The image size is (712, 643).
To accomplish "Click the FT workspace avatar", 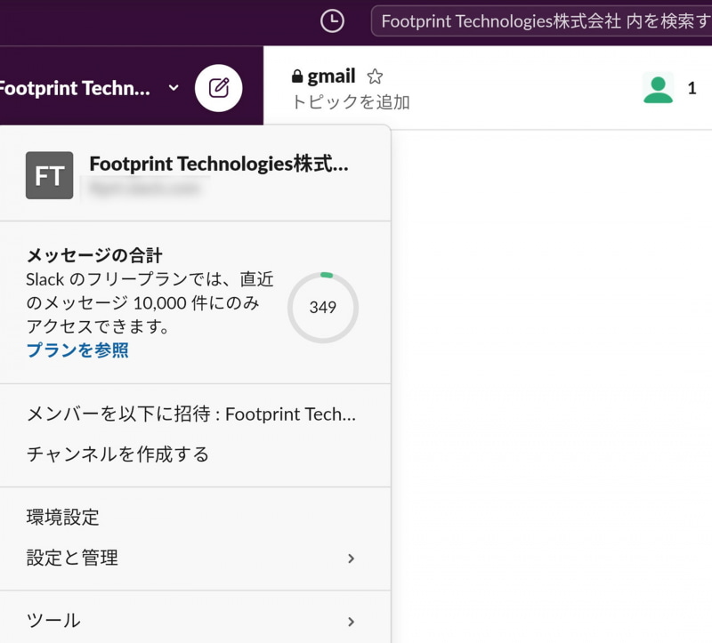I will (50, 175).
